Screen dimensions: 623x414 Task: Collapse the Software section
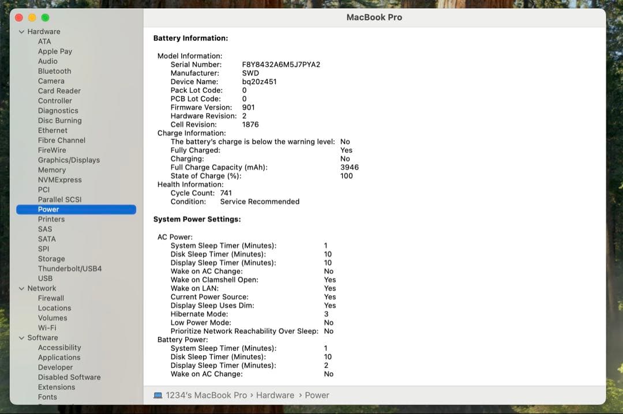22,337
